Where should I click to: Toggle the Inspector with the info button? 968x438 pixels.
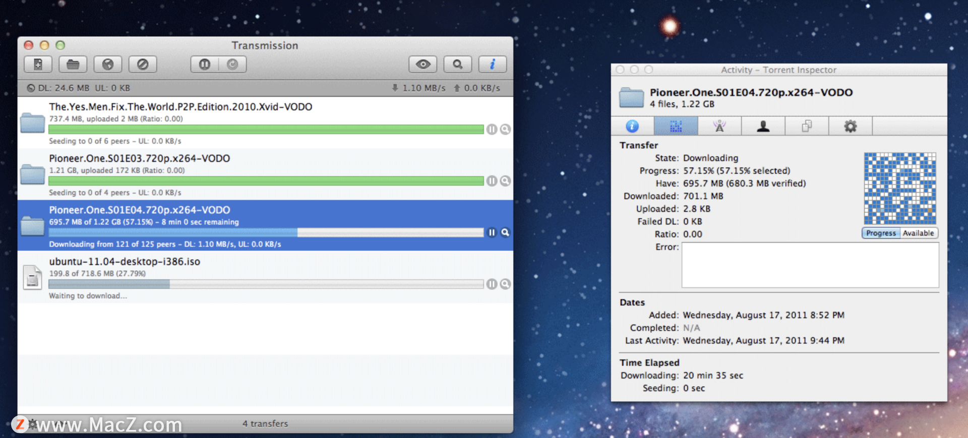(x=492, y=65)
